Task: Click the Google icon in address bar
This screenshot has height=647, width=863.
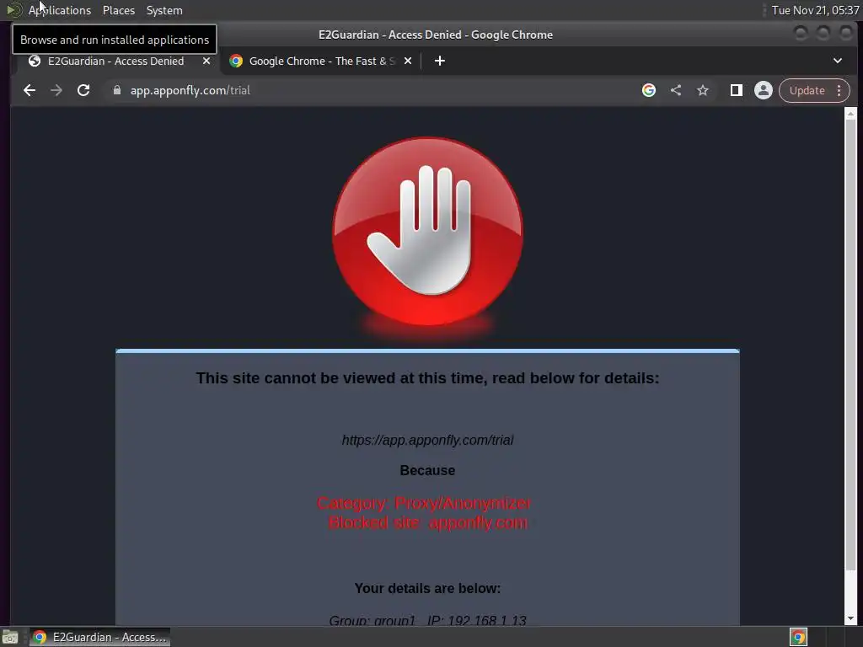Action: (x=649, y=90)
